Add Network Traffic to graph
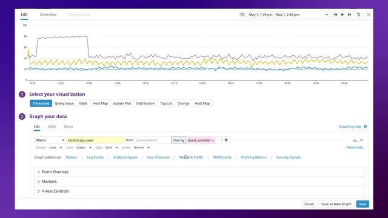The height and width of the screenshot is (218, 388). coord(192,157)
